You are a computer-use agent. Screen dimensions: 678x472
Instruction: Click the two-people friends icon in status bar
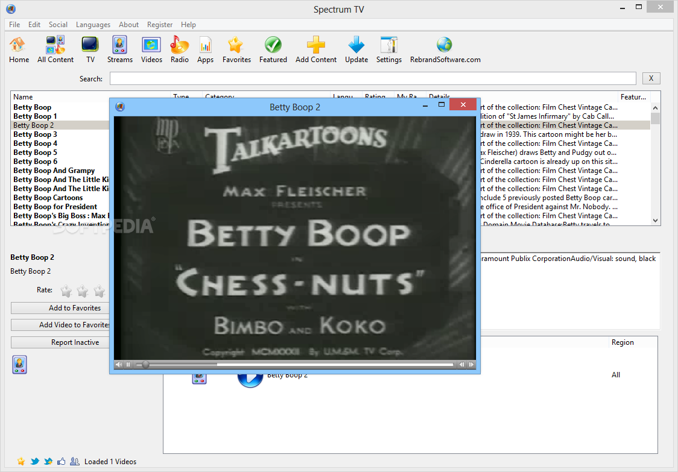75,462
